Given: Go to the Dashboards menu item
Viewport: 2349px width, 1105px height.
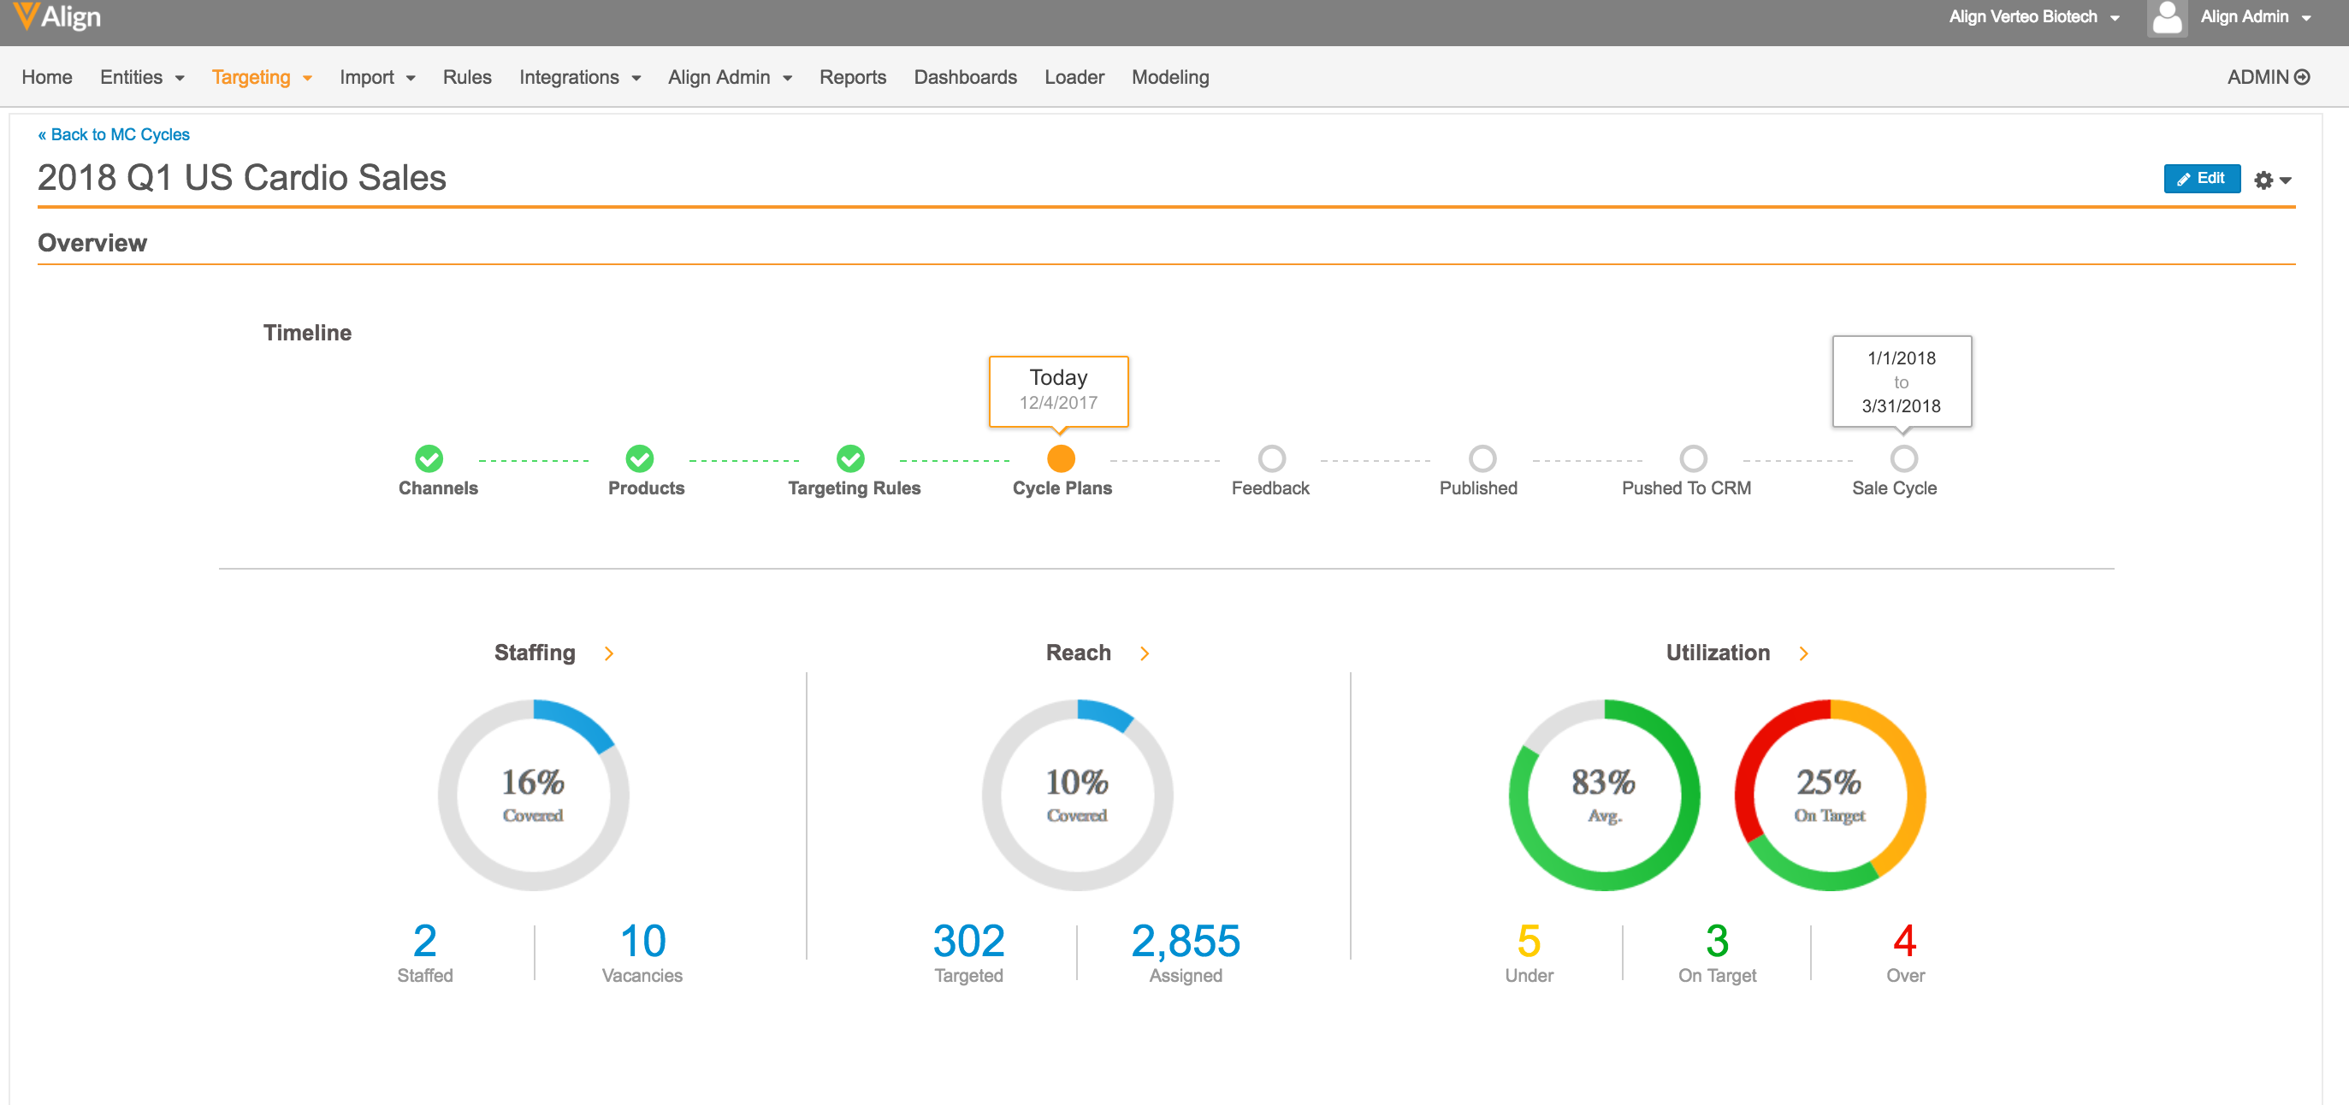Looking at the screenshot, I should coord(965,78).
